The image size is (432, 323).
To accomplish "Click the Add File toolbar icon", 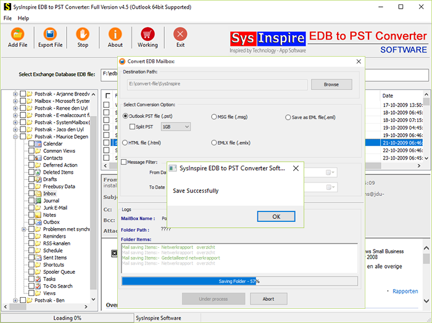I will [x=17, y=37].
